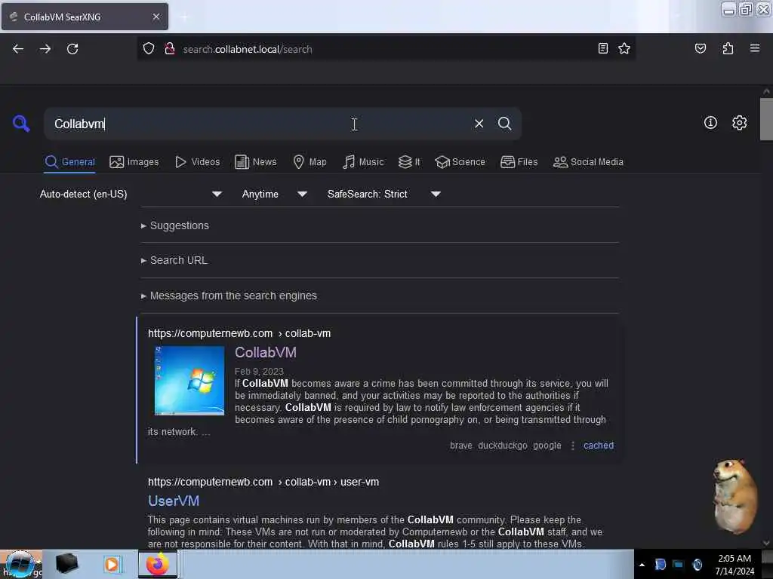
Task: Click the Firefox taskbar icon
Action: [x=157, y=564]
